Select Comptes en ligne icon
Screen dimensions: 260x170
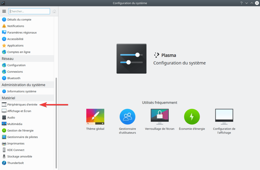click(x=4, y=52)
